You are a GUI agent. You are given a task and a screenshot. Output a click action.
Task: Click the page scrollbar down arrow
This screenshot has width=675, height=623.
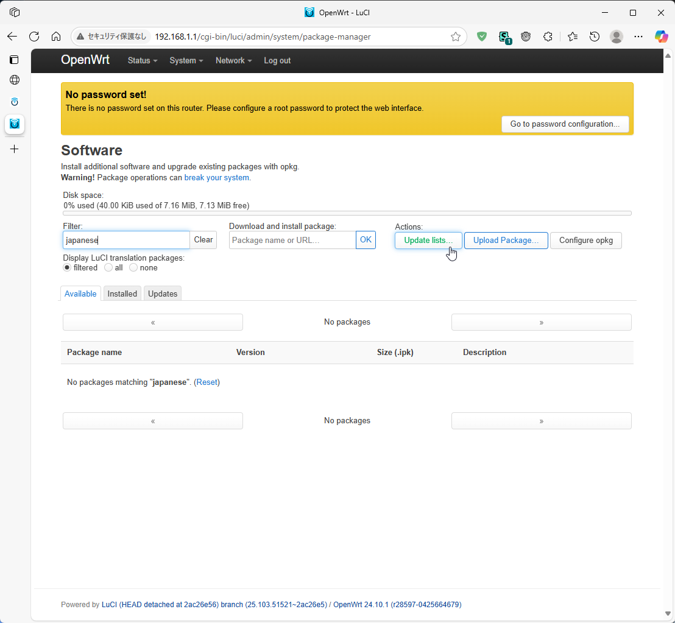[668, 613]
